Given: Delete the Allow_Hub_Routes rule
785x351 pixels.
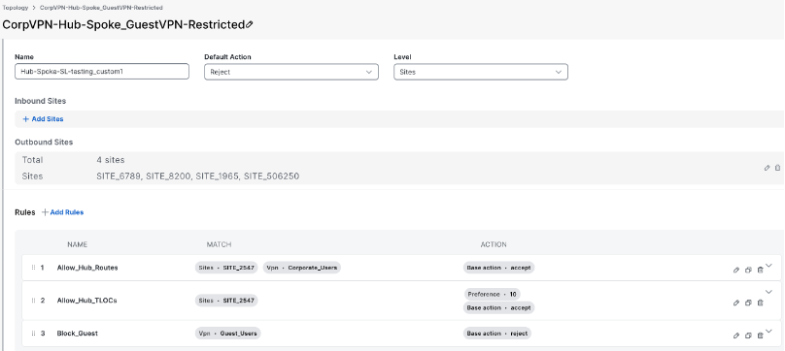Looking at the screenshot, I should [x=760, y=270].
